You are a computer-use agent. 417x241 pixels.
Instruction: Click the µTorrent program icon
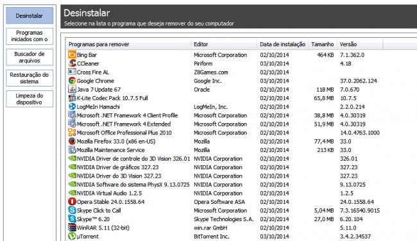[72, 237]
